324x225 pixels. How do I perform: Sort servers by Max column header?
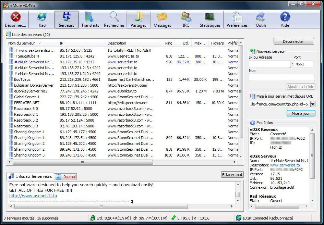tap(200, 43)
